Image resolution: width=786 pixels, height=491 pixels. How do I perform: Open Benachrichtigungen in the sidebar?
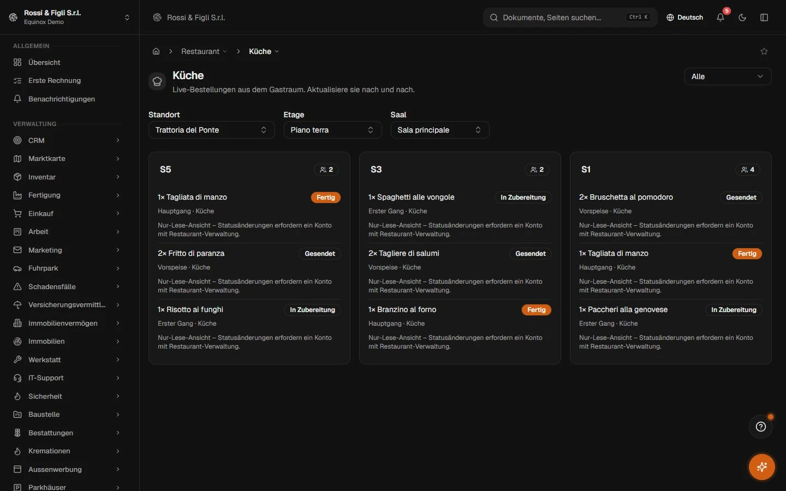click(67, 99)
